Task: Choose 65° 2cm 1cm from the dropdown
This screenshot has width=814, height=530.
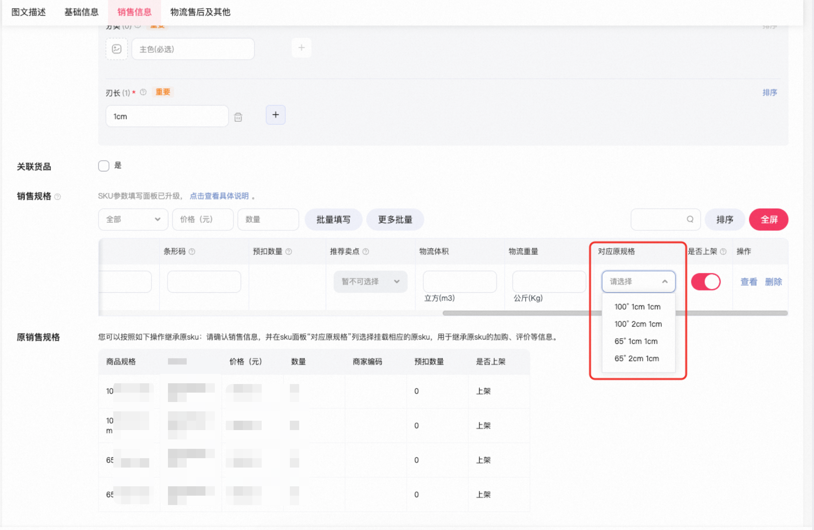Action: pyautogui.click(x=638, y=358)
